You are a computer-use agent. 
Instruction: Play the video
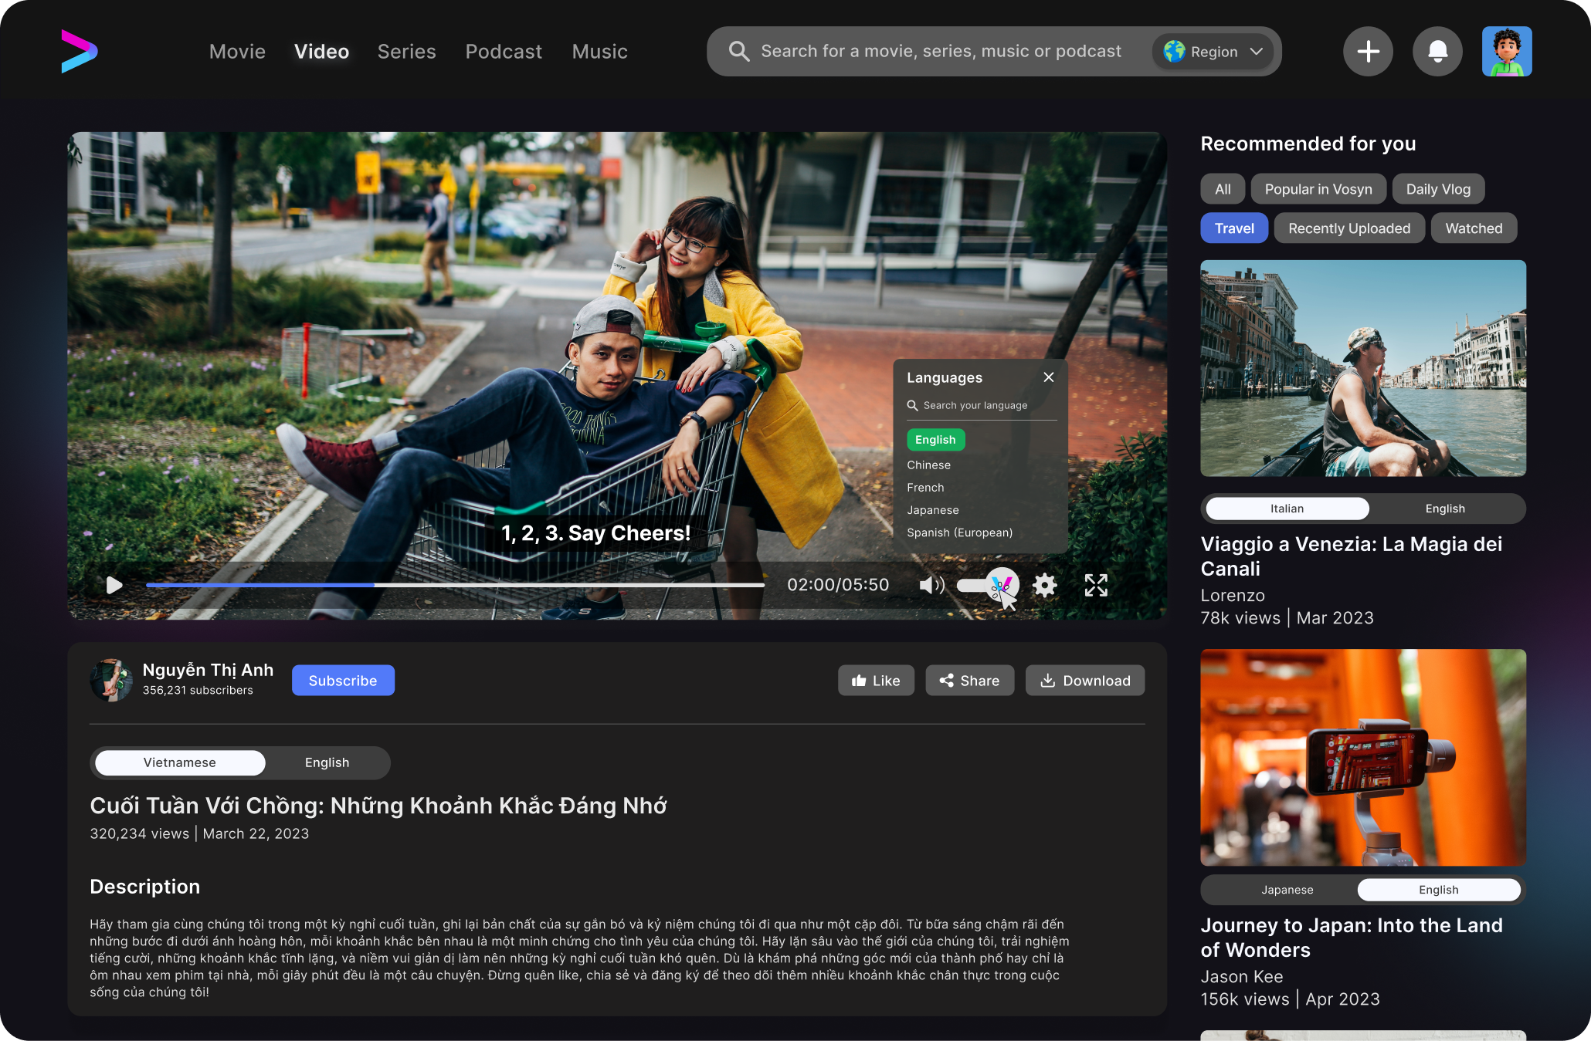coord(114,585)
